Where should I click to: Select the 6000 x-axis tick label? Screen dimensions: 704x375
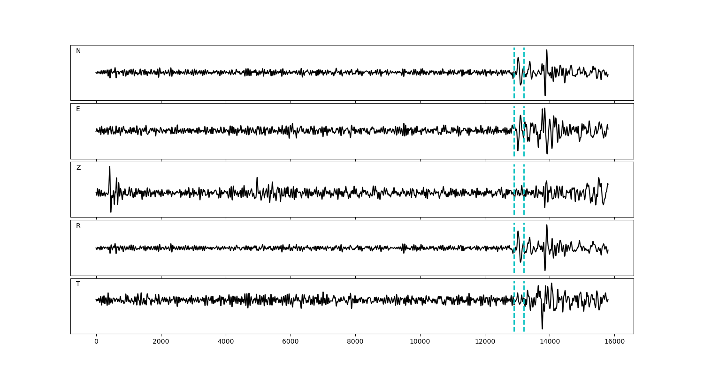[291, 342]
